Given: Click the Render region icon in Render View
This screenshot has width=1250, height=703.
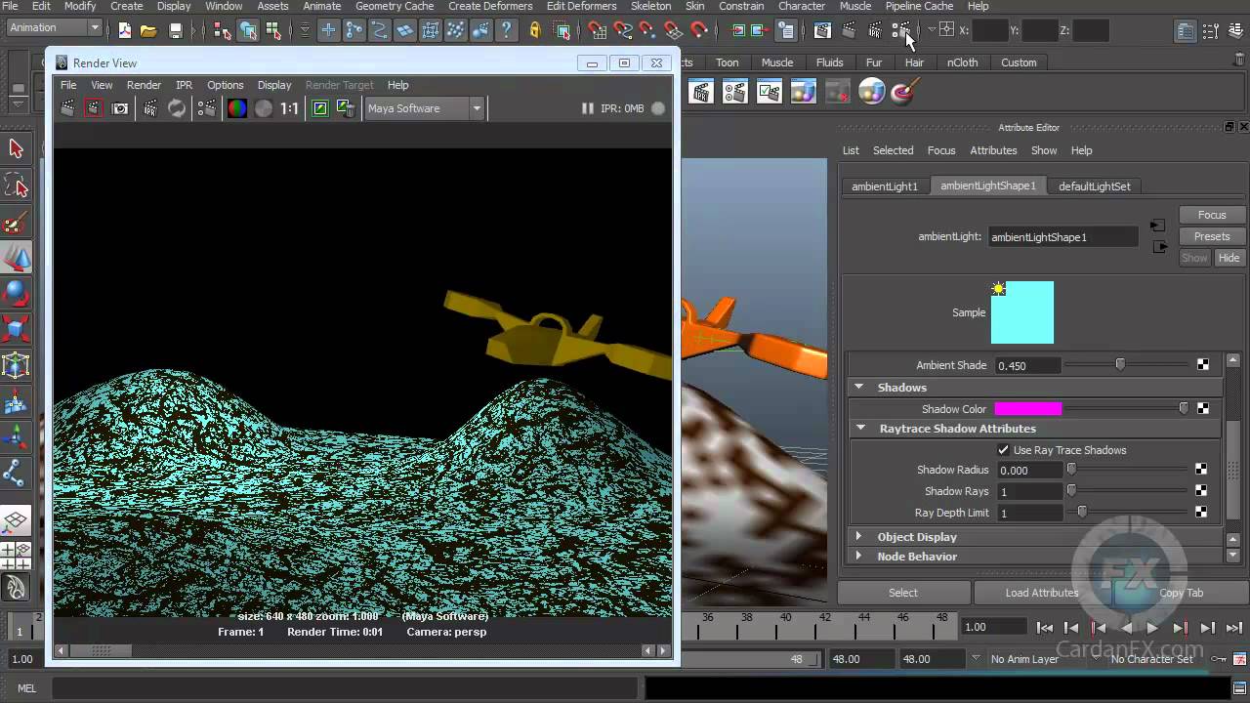Looking at the screenshot, I should tap(93, 108).
